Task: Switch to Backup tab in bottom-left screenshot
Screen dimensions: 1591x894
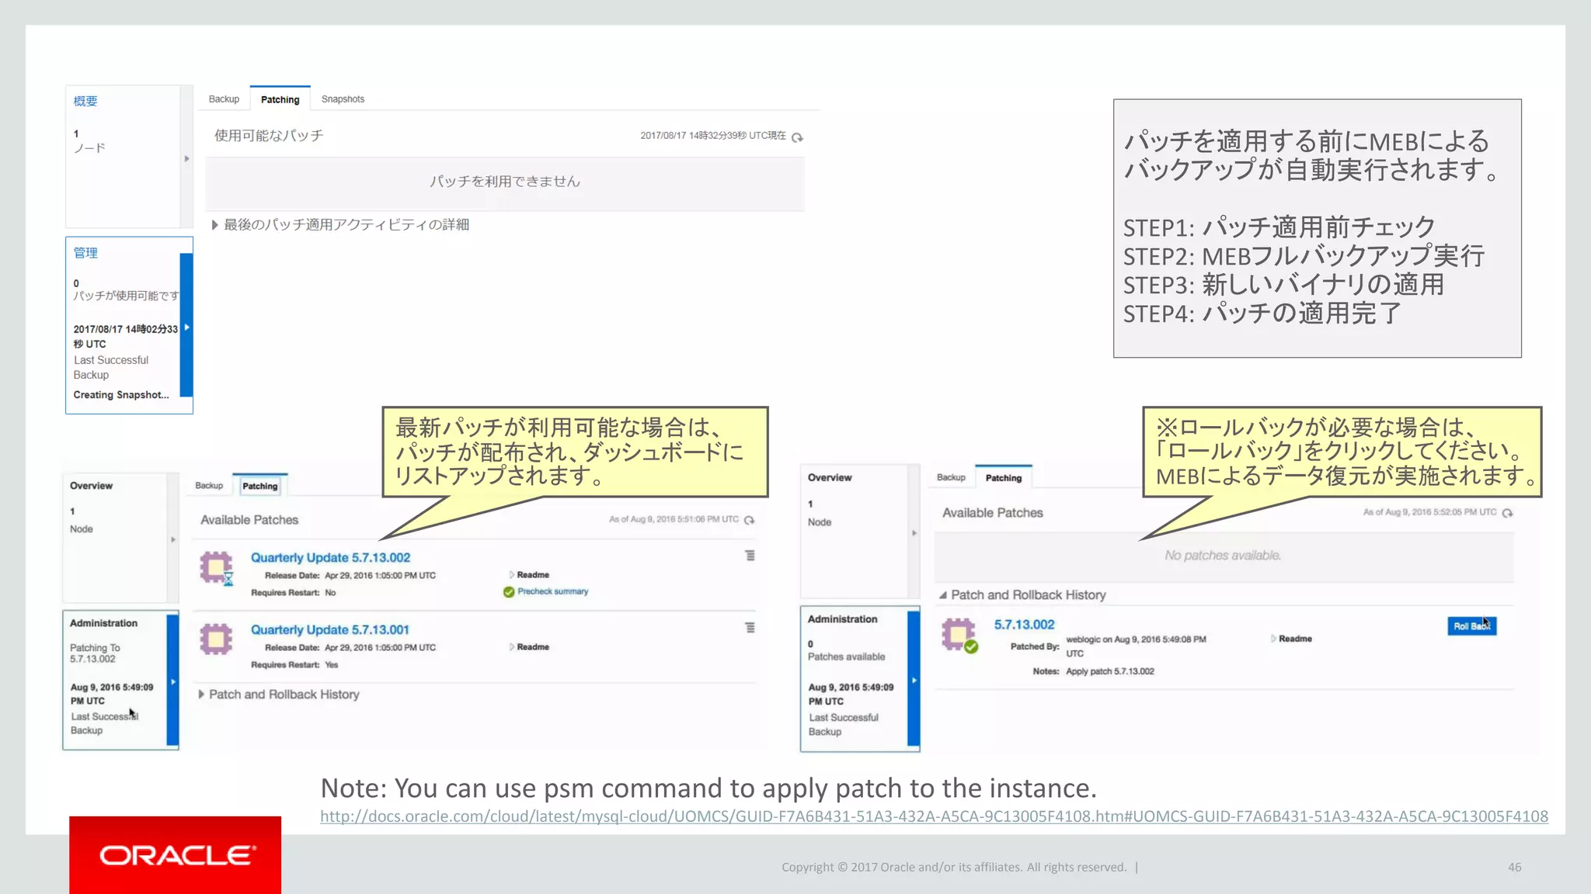Action: [209, 486]
